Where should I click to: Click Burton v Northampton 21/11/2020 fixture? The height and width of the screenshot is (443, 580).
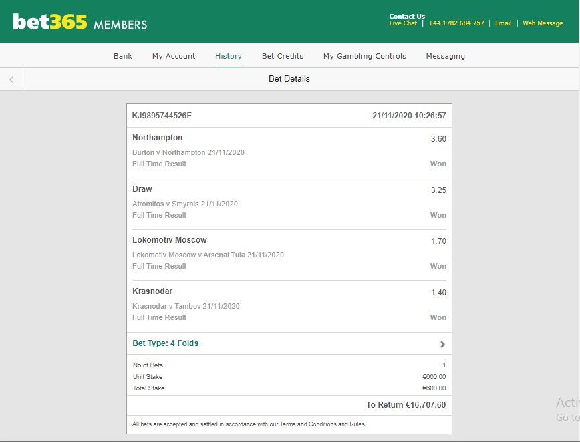(188, 153)
